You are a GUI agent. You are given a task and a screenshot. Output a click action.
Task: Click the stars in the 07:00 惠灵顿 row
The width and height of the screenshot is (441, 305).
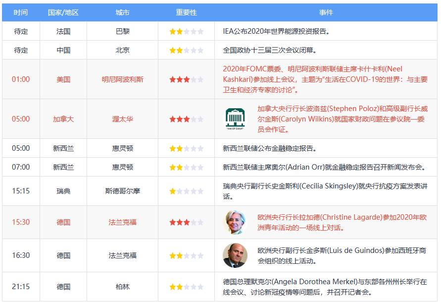click(186, 167)
